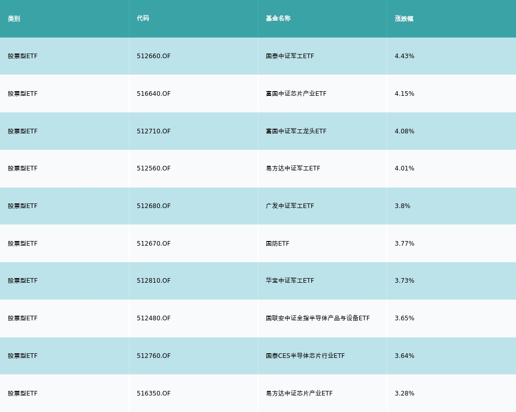The image size is (516, 412).
Task: Click fund name 国泰中证军工ETF
Action: (x=290, y=56)
